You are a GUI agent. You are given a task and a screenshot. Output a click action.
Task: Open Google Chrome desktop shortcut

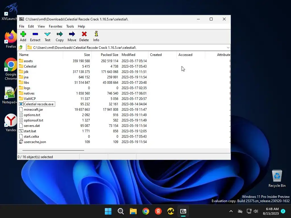click(x=11, y=69)
